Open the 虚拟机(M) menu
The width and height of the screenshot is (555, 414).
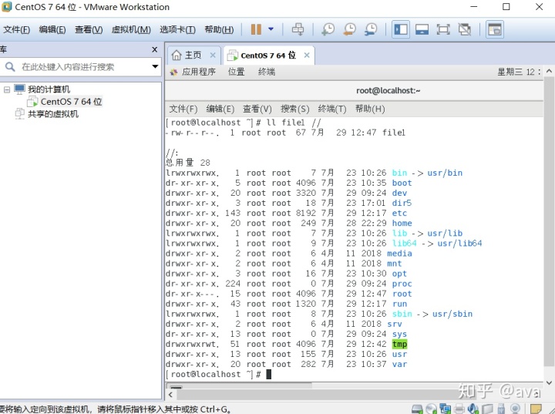tap(131, 29)
